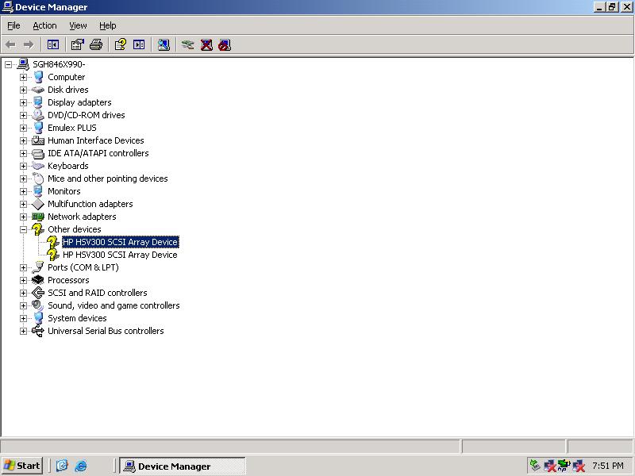Click the Disk drives category icon

click(37, 90)
